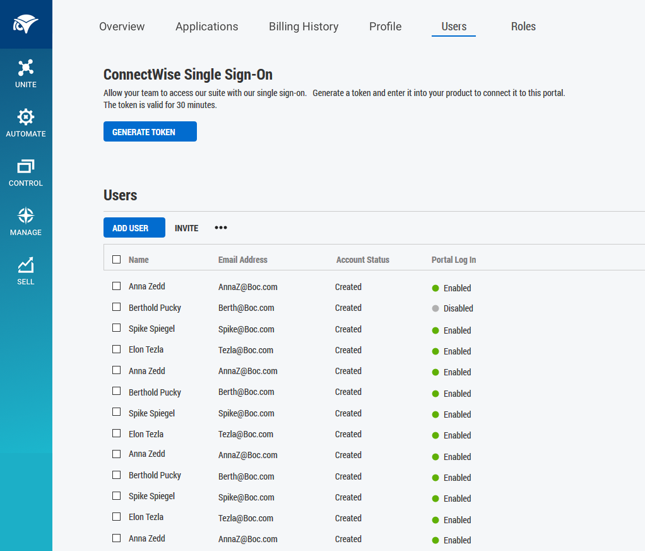Open the Sell chart icon
This screenshot has width=645, height=551.
(x=25, y=265)
